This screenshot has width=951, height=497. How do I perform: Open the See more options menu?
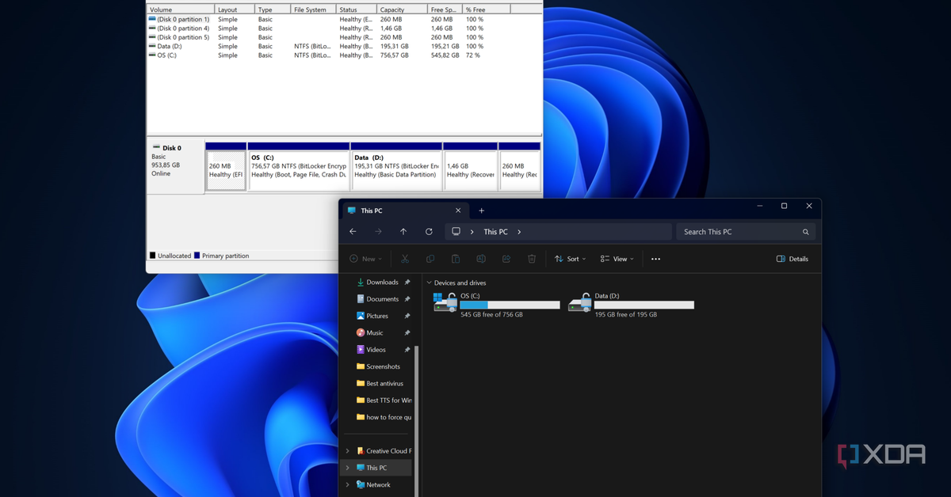655,259
